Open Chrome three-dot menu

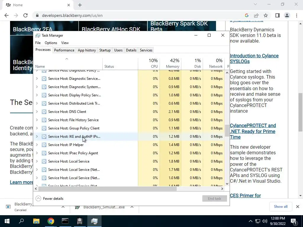pos(296,15)
